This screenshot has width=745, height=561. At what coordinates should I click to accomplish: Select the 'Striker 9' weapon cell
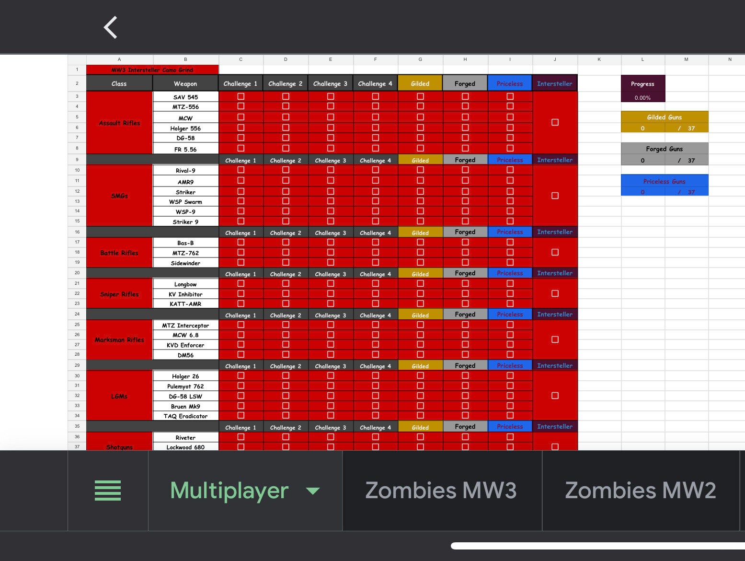[x=185, y=222]
